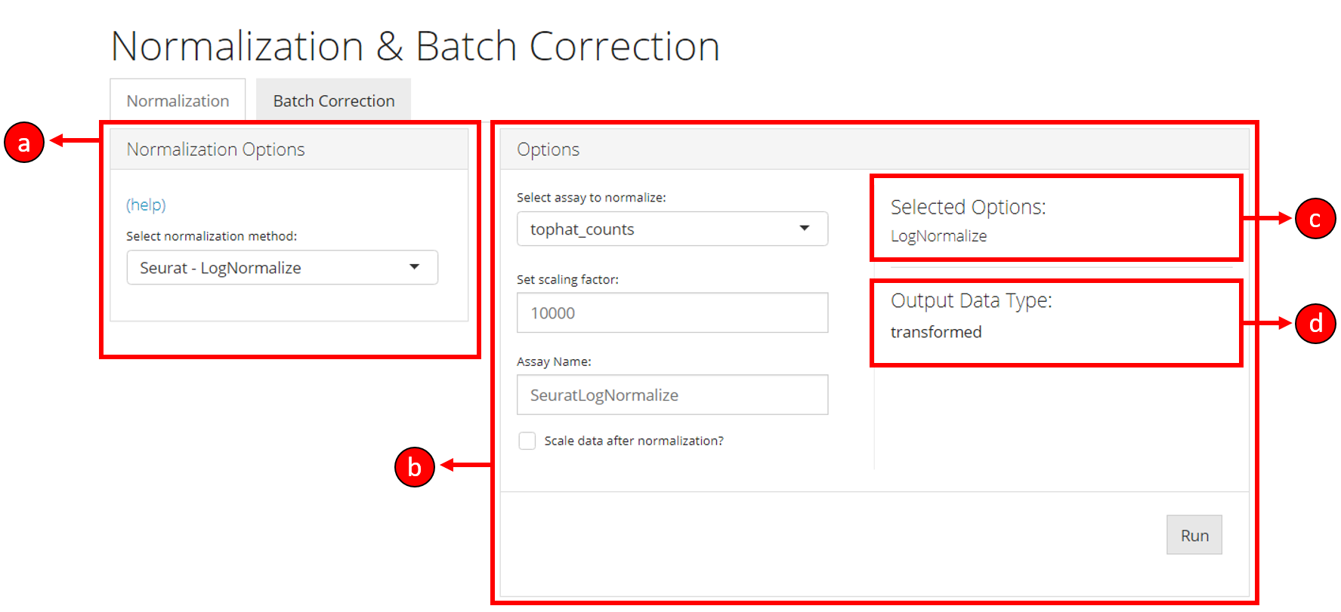Click the Selected Options heading

pos(968,207)
